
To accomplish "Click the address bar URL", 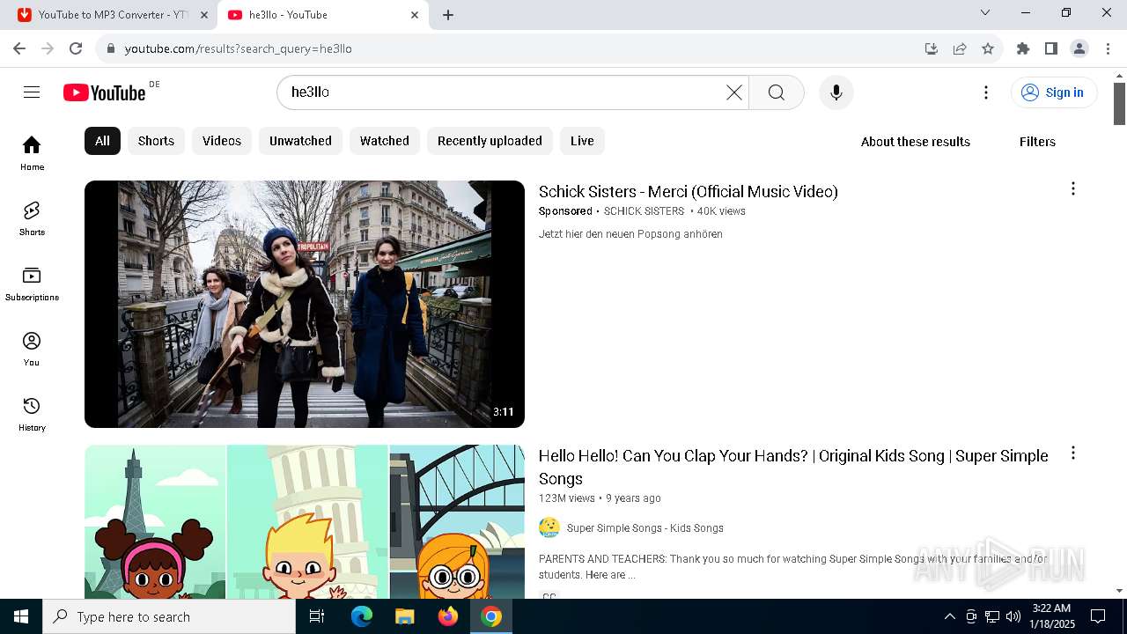I will pyautogui.click(x=239, y=49).
